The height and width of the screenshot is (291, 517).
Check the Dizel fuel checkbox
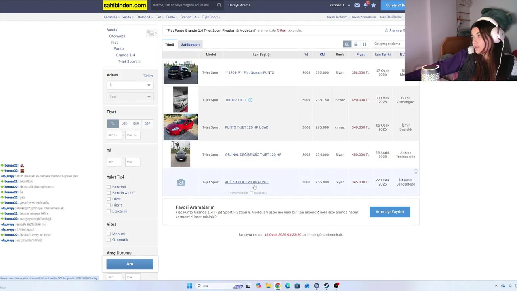point(109,199)
